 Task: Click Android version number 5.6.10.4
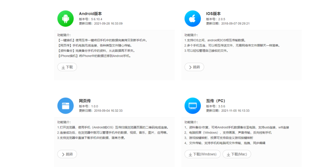tap(97, 19)
